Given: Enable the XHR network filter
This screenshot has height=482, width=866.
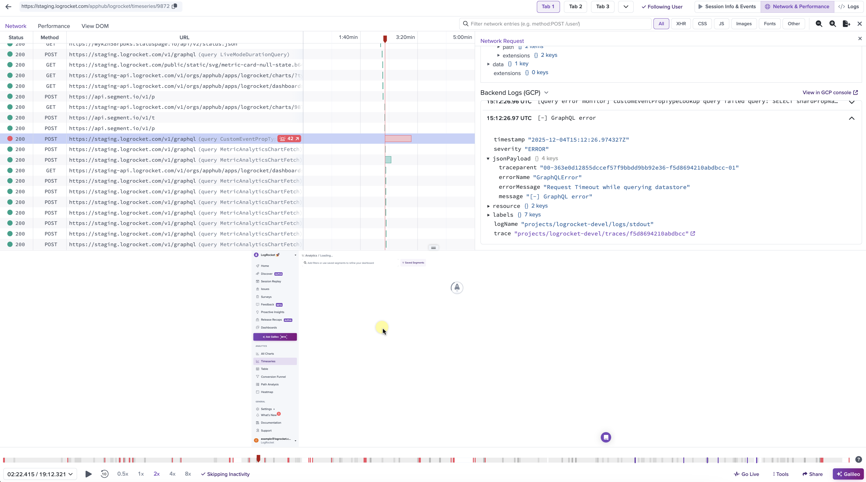Looking at the screenshot, I should point(681,23).
